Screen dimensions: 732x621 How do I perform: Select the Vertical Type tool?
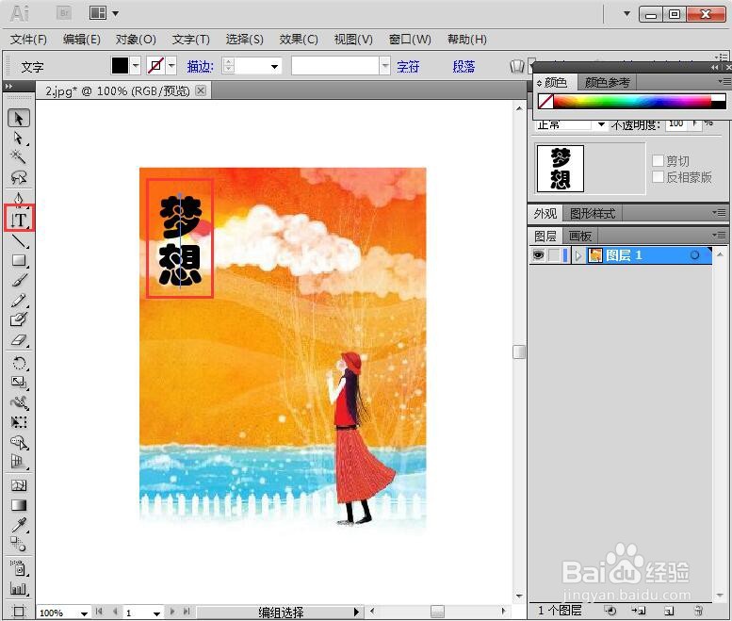coord(19,220)
